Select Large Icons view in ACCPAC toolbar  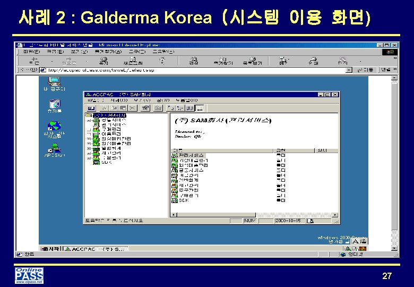pos(171,108)
